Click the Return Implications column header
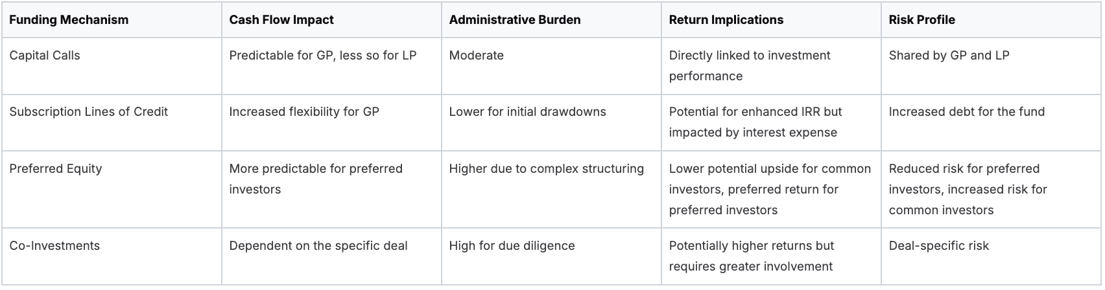This screenshot has width=1105, height=290. (x=726, y=20)
